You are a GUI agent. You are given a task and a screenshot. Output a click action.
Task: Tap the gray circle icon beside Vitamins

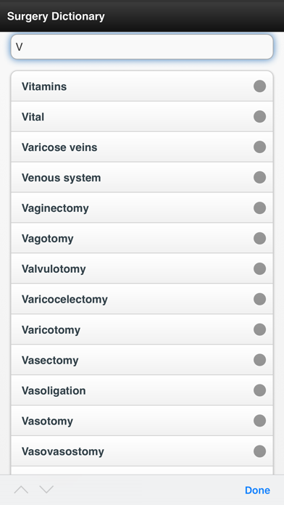[259, 86]
